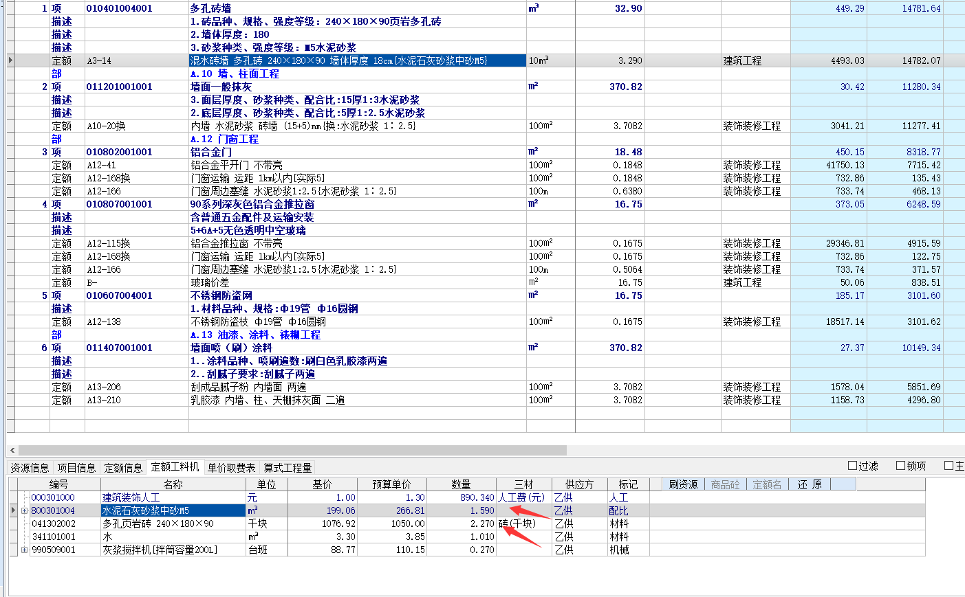Select the 水泥石灰砂浆中砂M5 resource name
The image size is (965, 597).
pyautogui.click(x=173, y=510)
